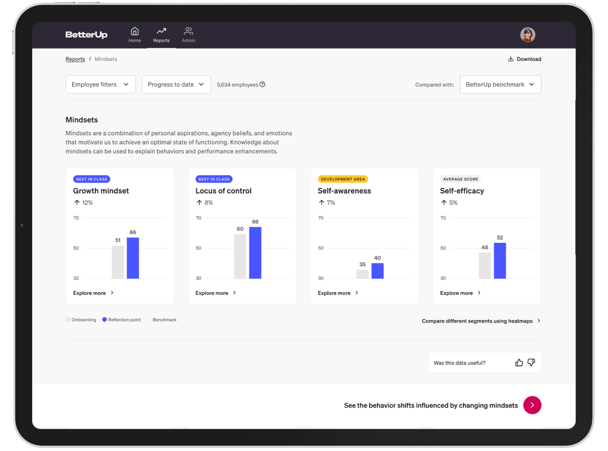Open the Home navigation icon

[134, 32]
